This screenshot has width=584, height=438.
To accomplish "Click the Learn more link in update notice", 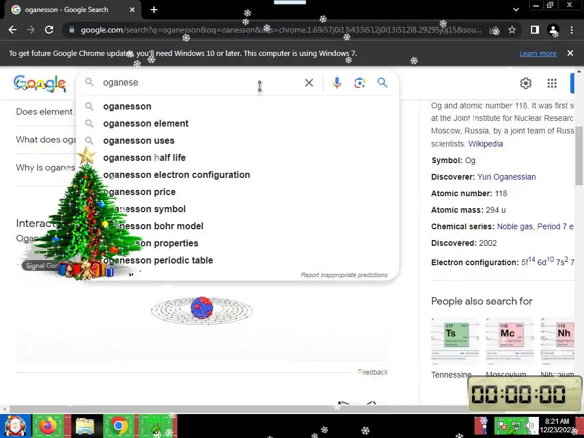I will point(538,54).
